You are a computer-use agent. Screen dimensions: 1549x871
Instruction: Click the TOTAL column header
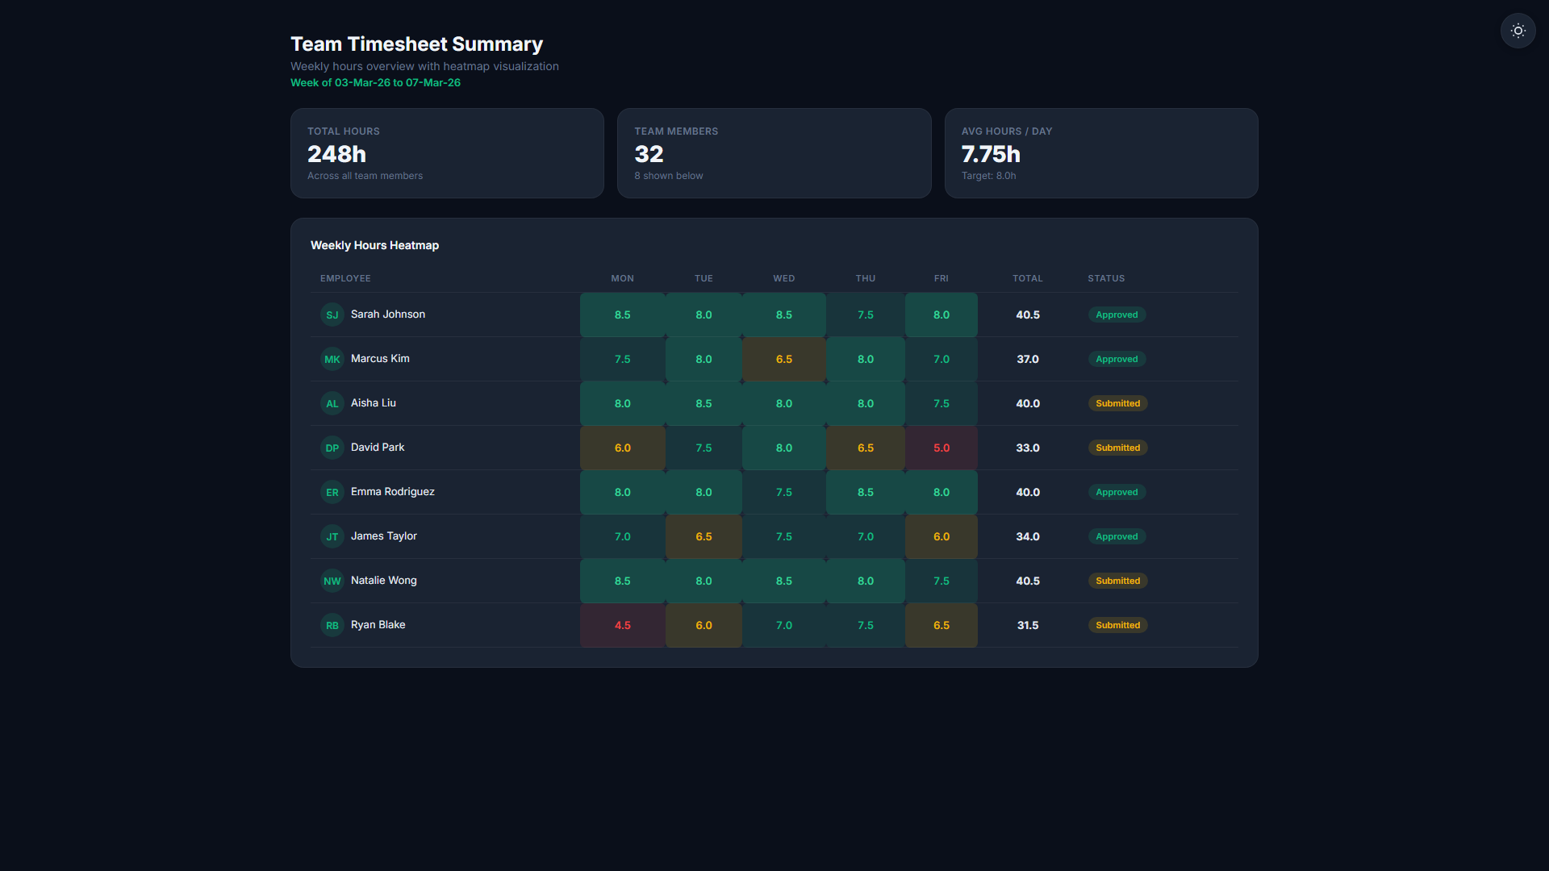click(1028, 278)
